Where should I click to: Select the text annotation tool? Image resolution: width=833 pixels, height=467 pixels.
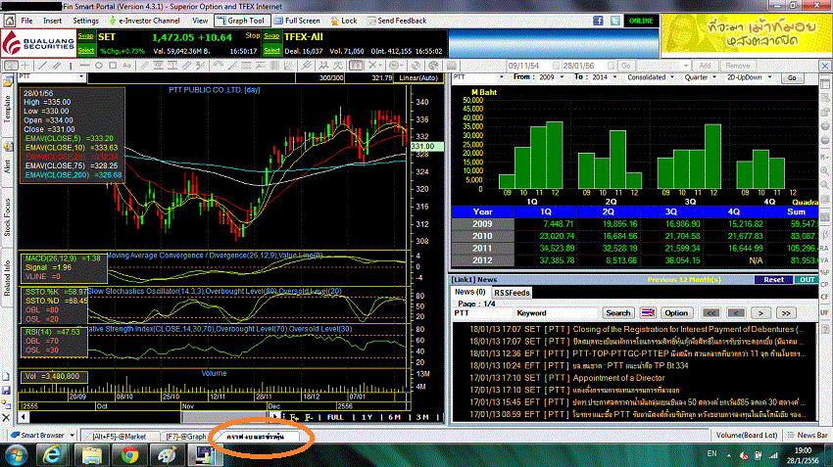tap(126, 66)
